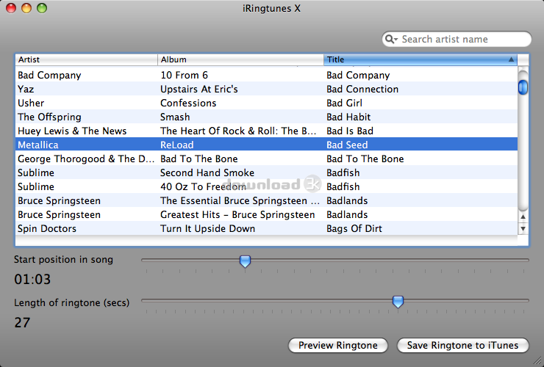Select The Offspring Bad Habit row
This screenshot has height=367, width=544.
tap(266, 117)
